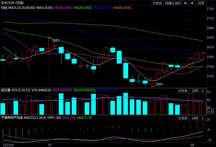Close the volume (成交量) indicator panel
Screen dimensions: 216x147
tap(203, 91)
